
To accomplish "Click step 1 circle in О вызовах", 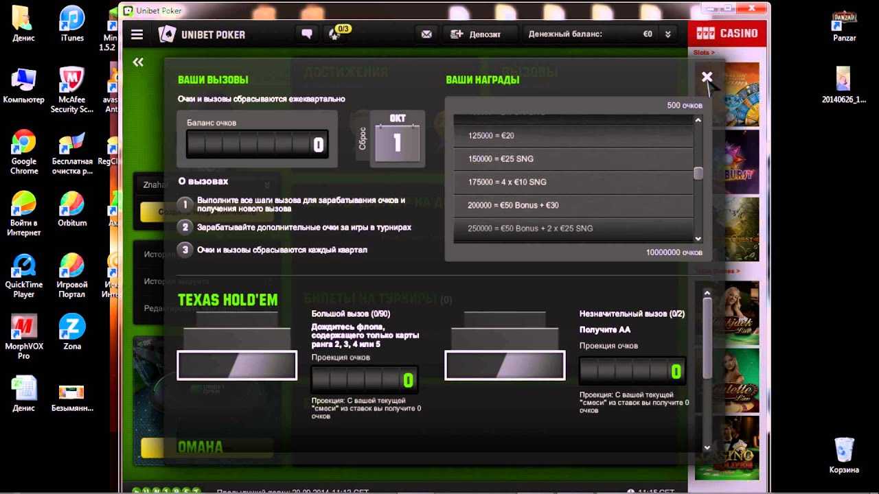I will click(x=185, y=204).
